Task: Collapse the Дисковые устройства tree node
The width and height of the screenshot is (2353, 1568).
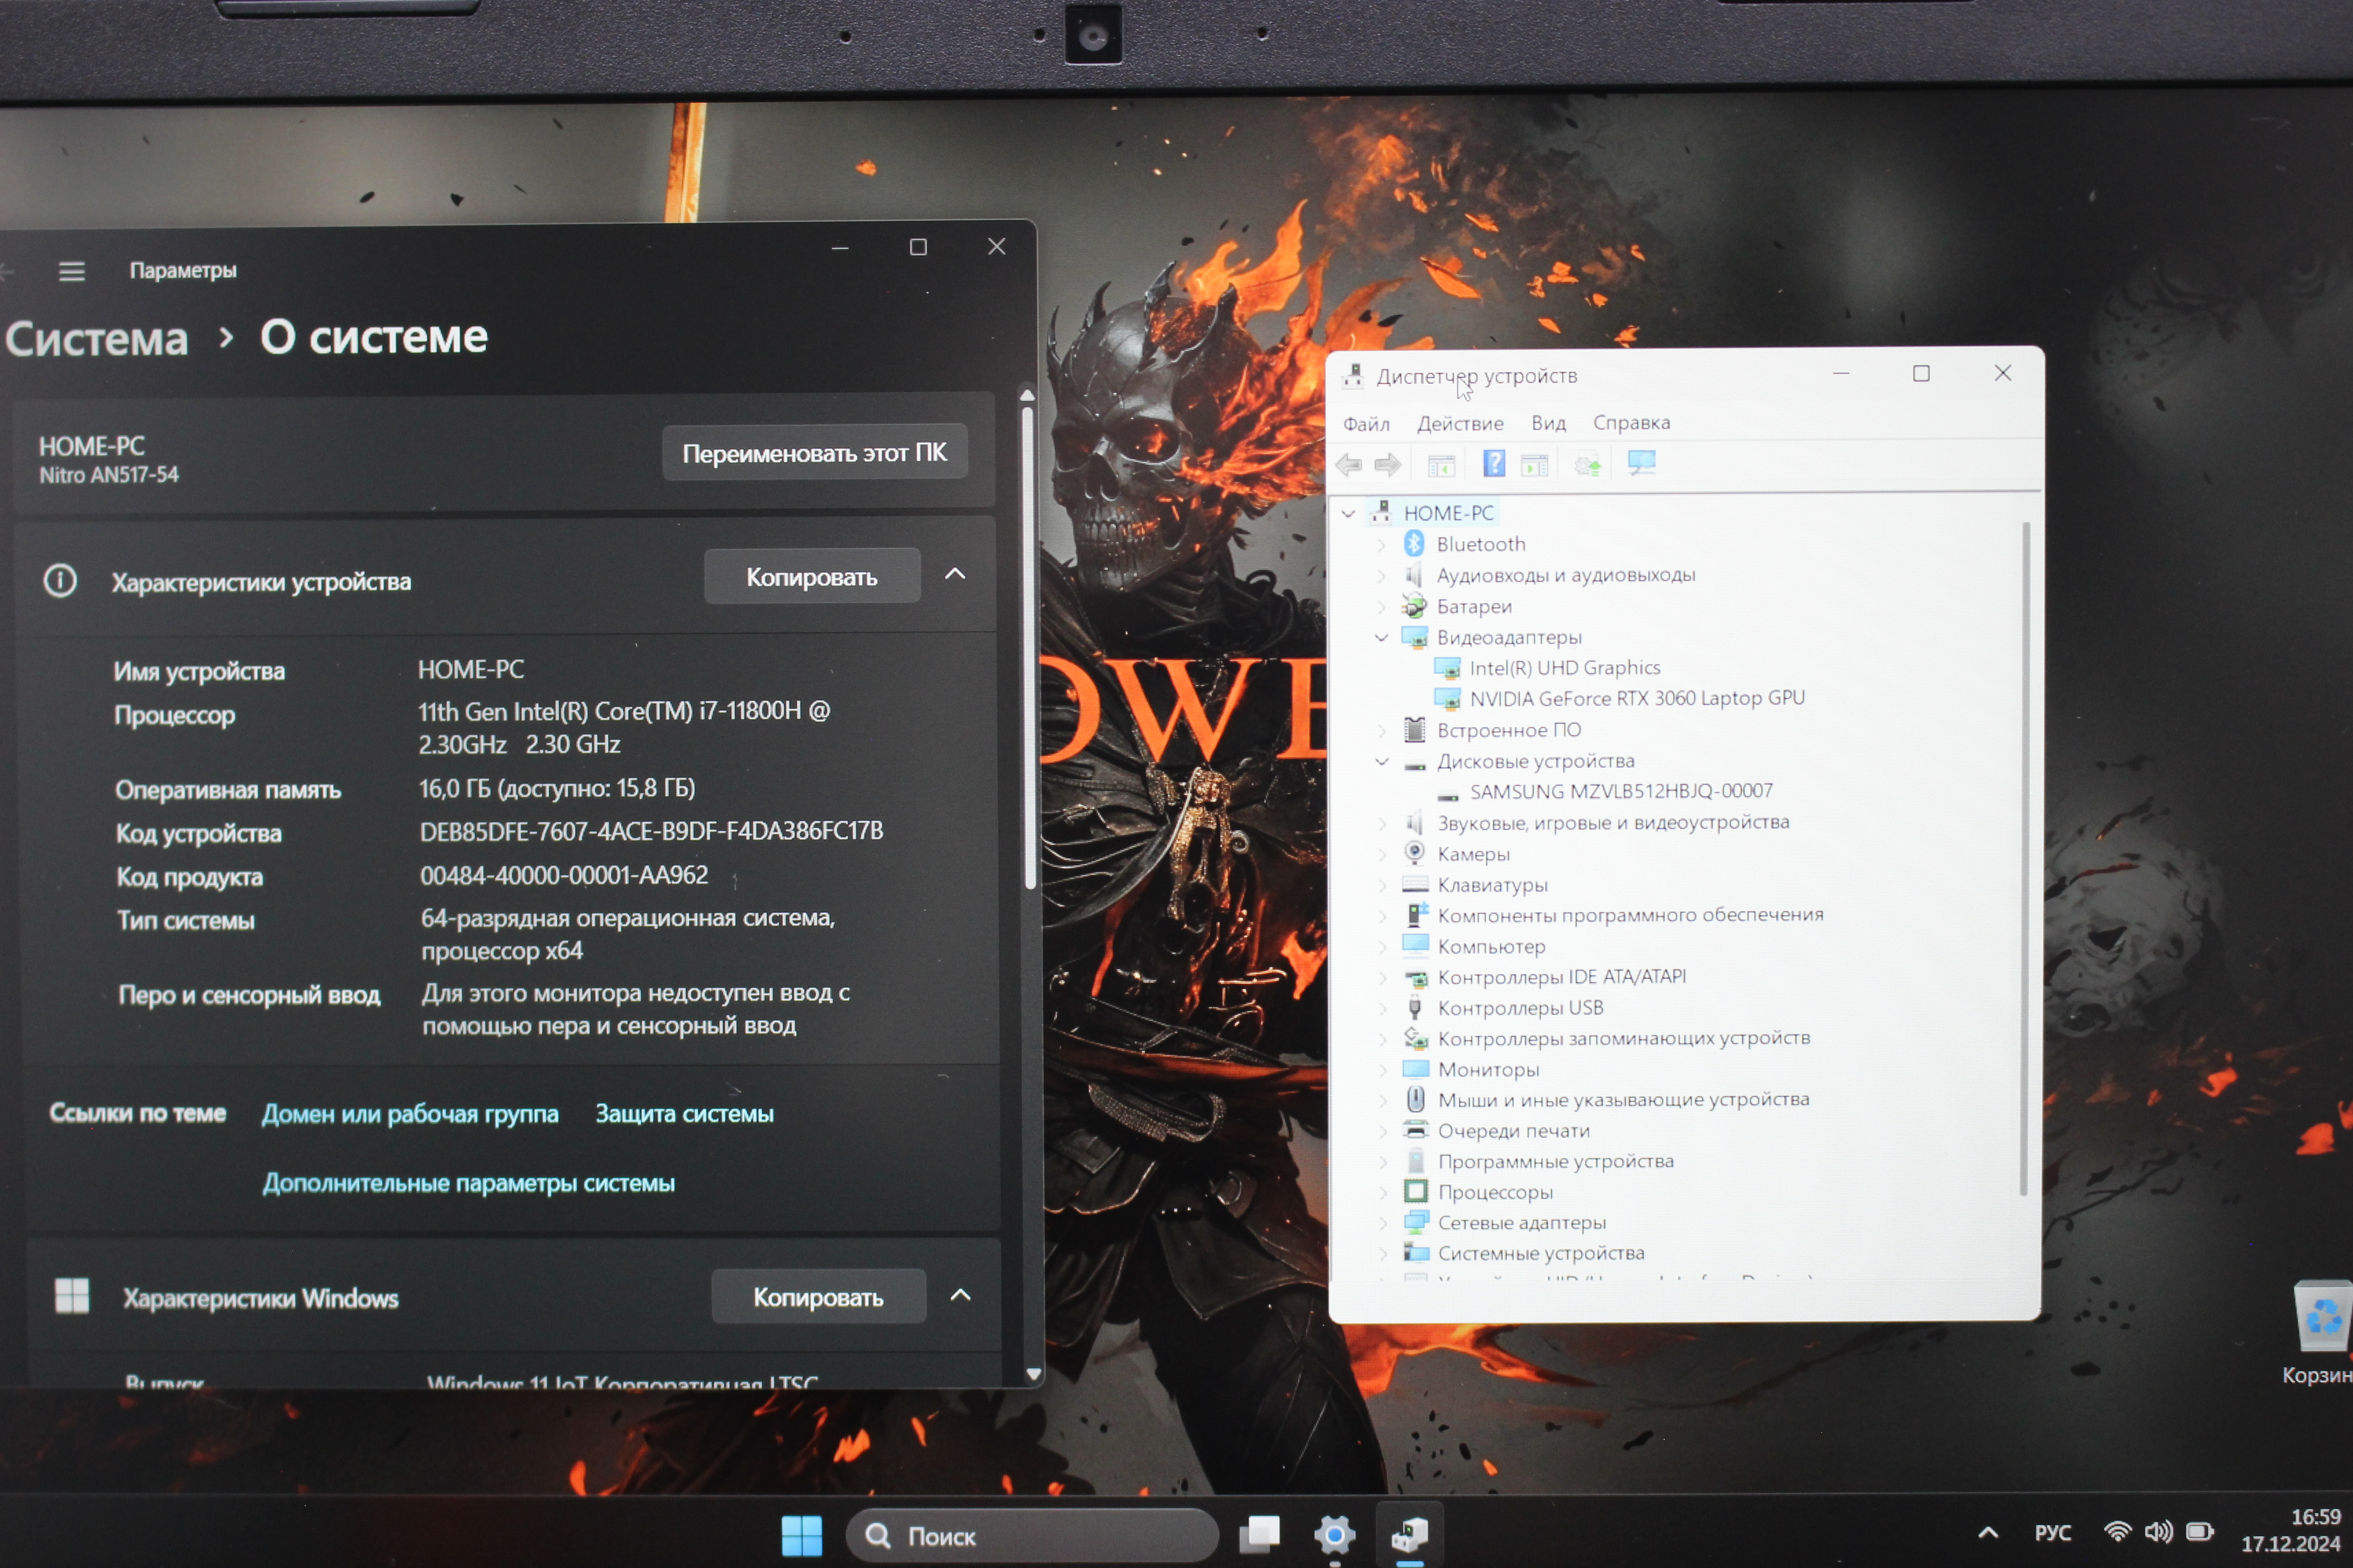Action: click(1382, 762)
